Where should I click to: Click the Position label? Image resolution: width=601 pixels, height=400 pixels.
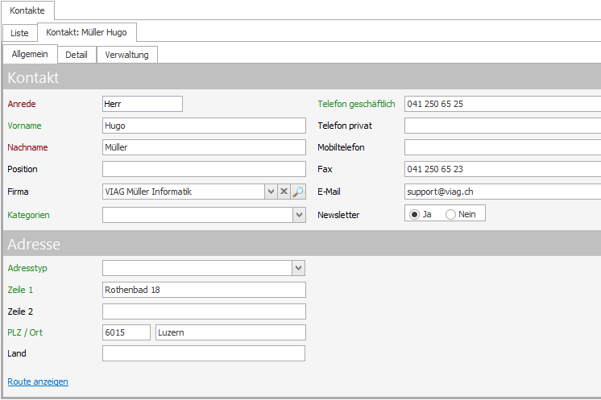23,169
